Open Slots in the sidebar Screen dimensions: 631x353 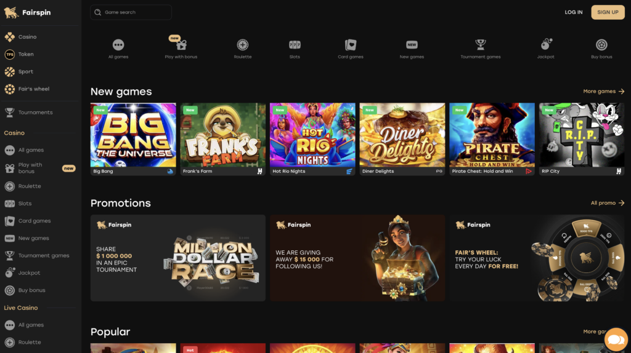pyautogui.click(x=18, y=204)
